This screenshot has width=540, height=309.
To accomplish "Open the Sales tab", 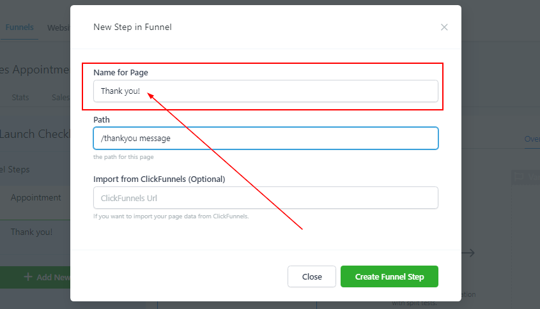I will [61, 97].
